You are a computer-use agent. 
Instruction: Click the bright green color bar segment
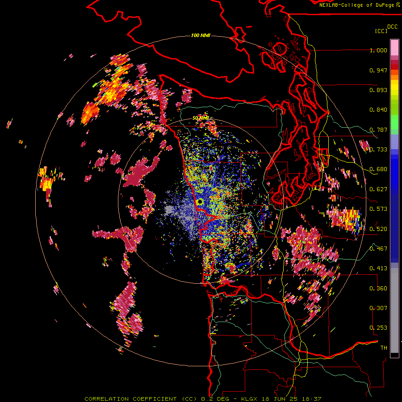[394, 122]
